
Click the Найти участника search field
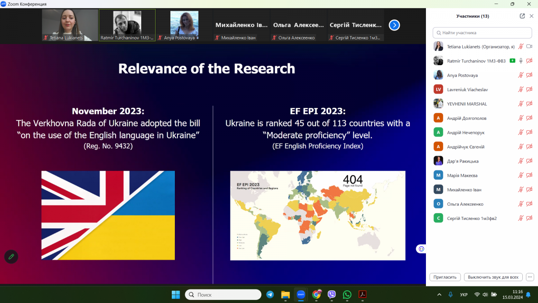(482, 33)
